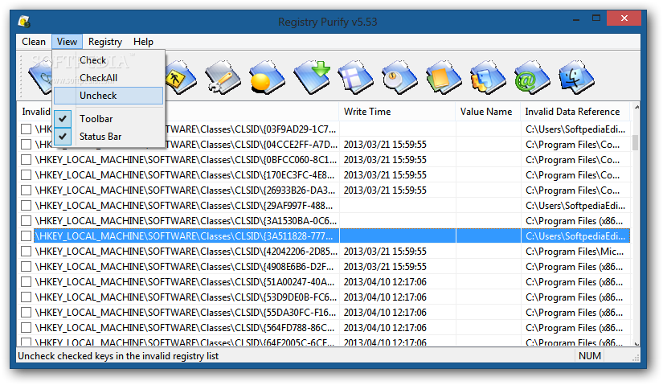Select the {170EC3FC-4E8 registry key entry
The height and width of the screenshot is (385, 663).
(x=185, y=174)
